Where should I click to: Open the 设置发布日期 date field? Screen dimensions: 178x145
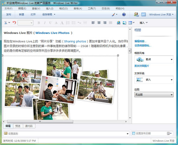[x=152, y=133]
